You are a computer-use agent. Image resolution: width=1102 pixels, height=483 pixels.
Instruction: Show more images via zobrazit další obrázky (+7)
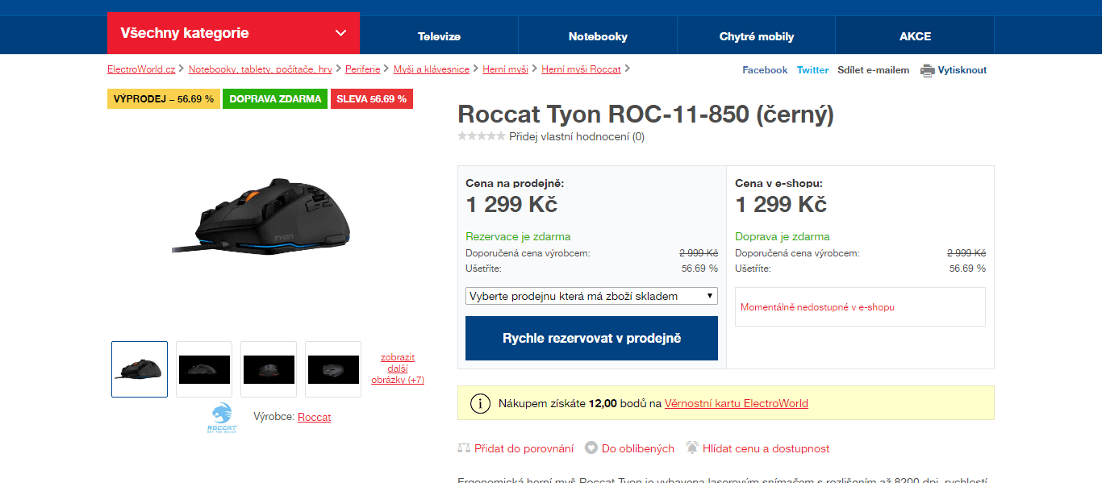pos(398,368)
